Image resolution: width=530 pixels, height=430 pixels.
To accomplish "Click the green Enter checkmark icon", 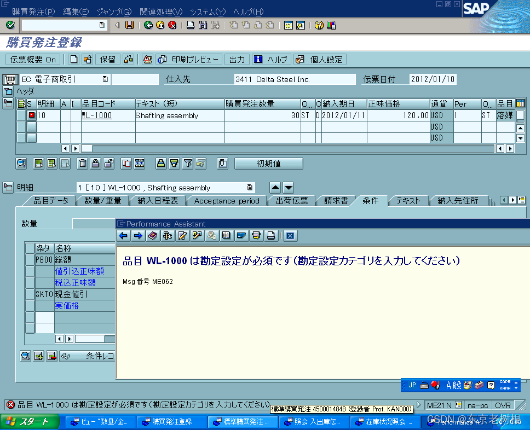I will [x=10, y=25].
